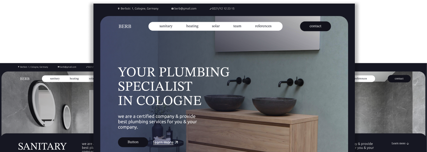
Task: Click the BERB logo in center header
Action: click(125, 26)
